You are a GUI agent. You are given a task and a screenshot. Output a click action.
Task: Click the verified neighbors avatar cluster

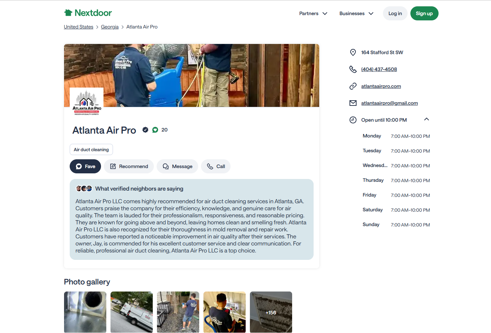click(84, 188)
